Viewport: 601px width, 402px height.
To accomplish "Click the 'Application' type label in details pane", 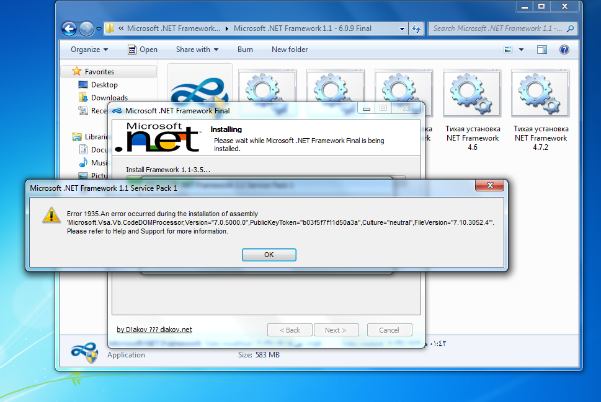I will (x=126, y=355).
